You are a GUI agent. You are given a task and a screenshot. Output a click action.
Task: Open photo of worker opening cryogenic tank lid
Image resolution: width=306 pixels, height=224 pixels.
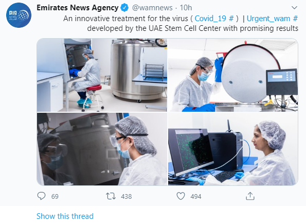(233, 75)
